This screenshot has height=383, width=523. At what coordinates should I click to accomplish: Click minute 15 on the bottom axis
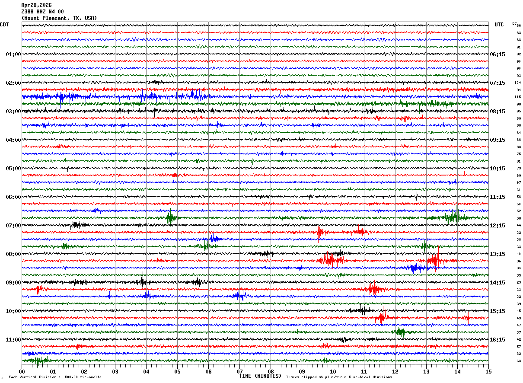488,371
